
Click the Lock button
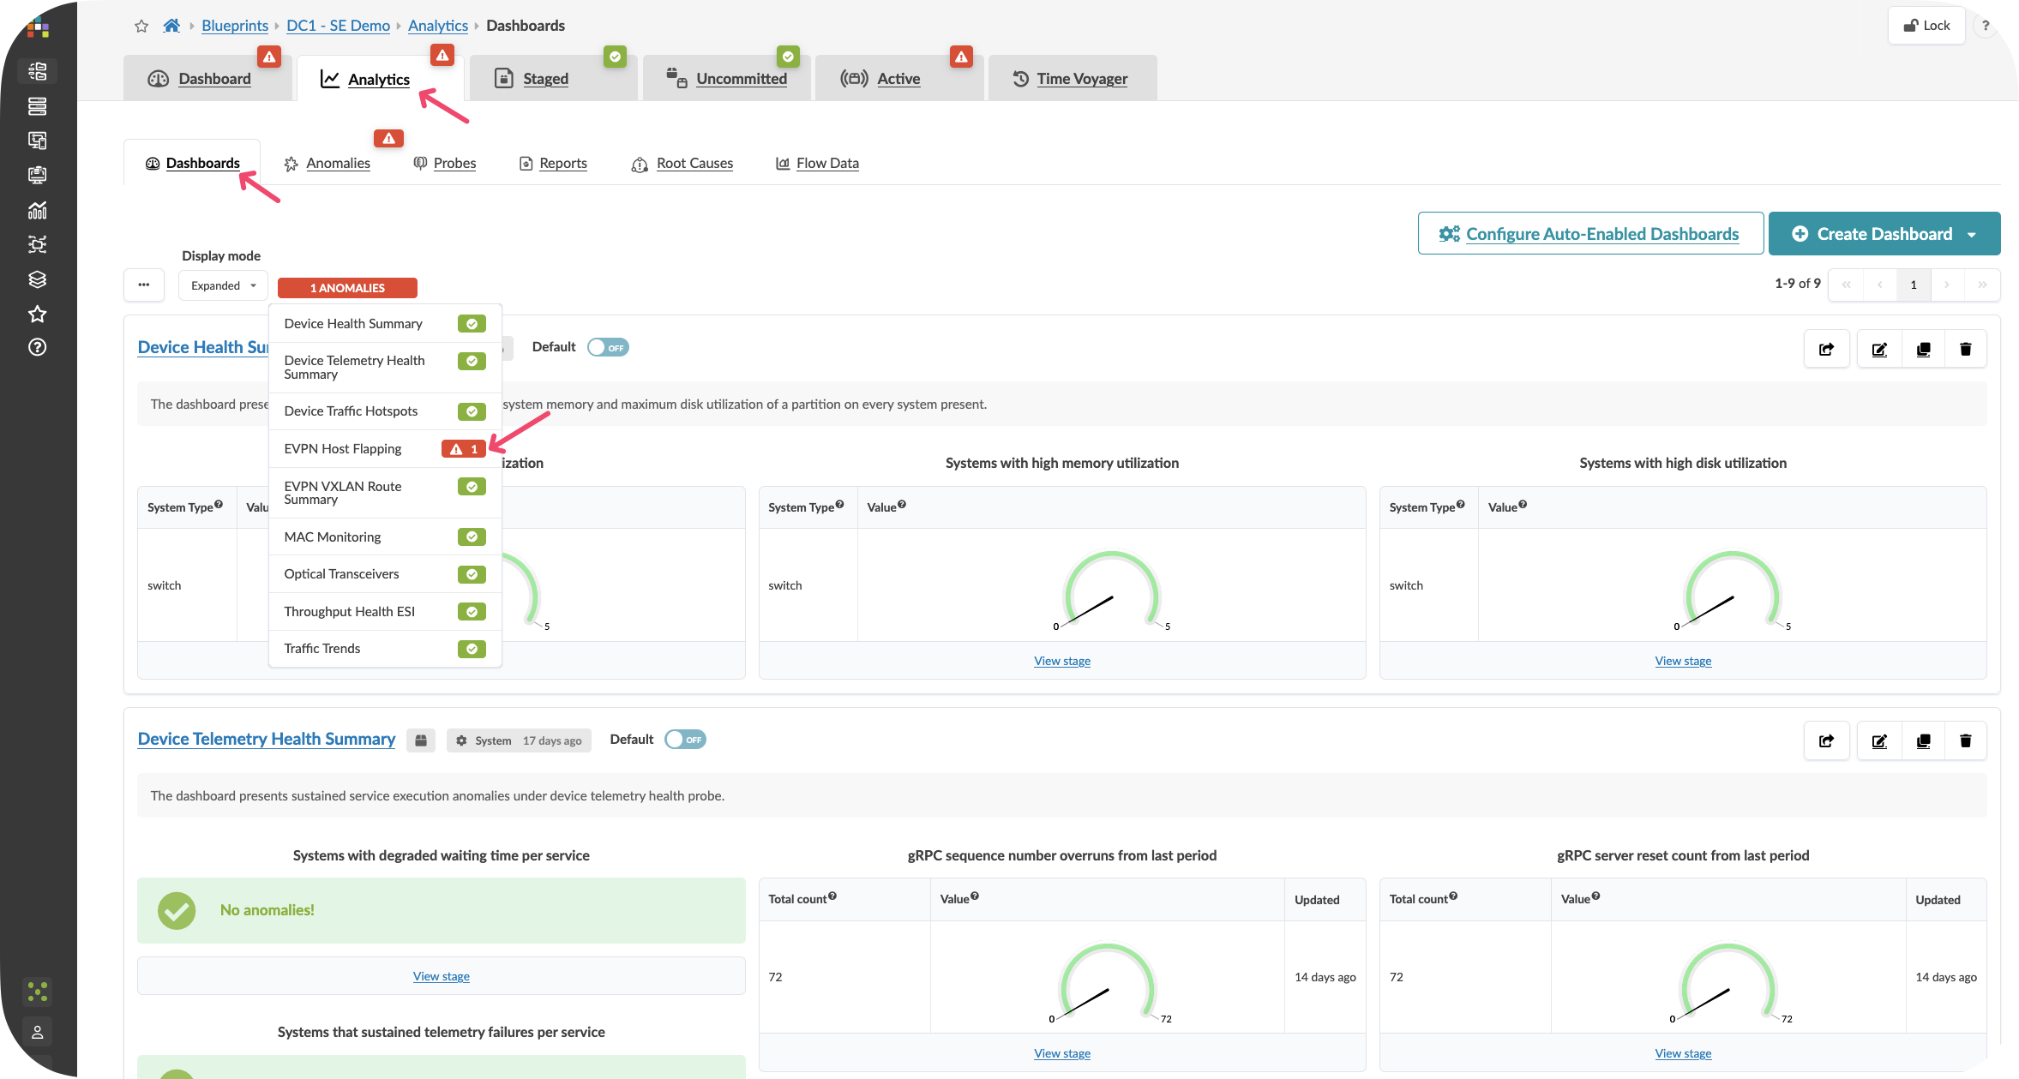[1926, 25]
